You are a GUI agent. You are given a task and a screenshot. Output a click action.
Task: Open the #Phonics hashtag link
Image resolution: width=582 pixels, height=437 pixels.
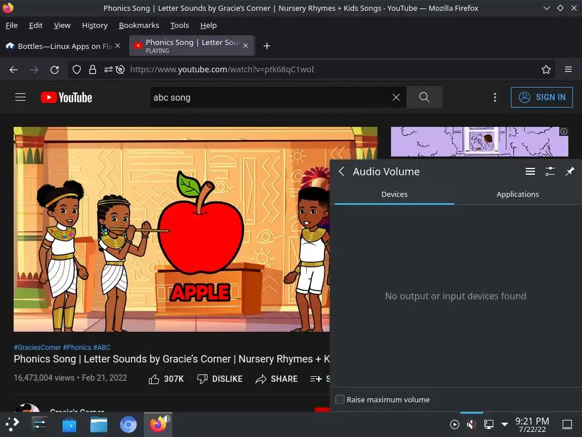(x=77, y=348)
